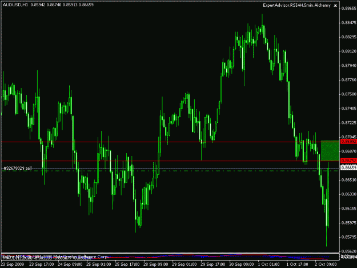Image resolution: width=357 pixels, height=268 pixels.
Task: Click the 24 Sep 09:00 time label
Action: pyautogui.click(x=70, y=265)
